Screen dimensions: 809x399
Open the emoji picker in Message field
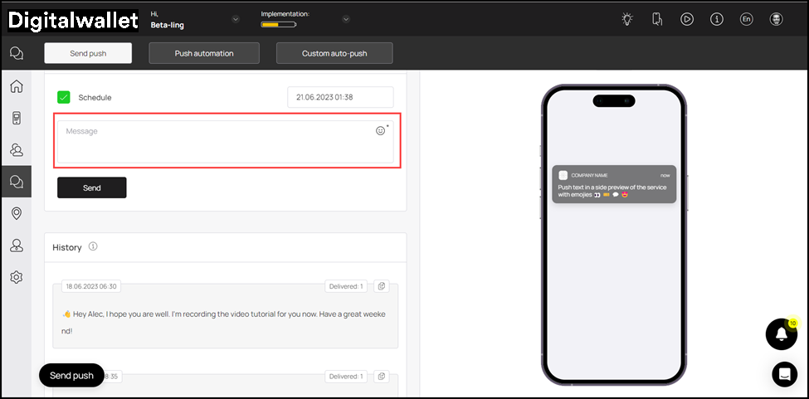tap(381, 130)
